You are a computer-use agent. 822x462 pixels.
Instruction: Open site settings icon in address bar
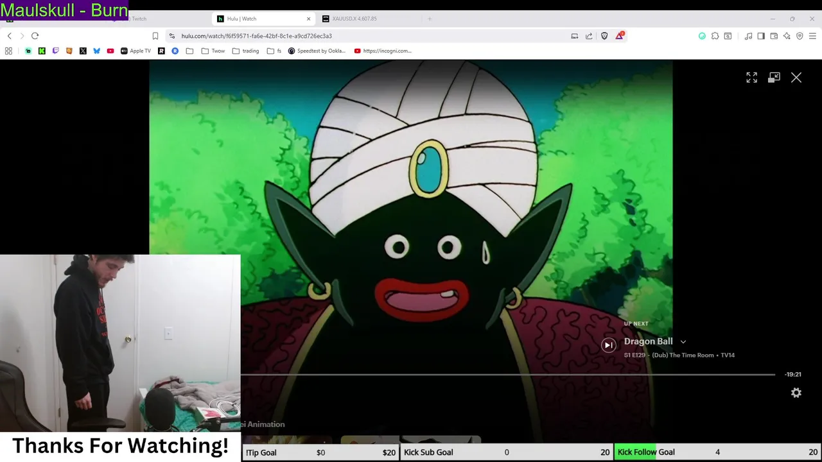[x=172, y=36]
